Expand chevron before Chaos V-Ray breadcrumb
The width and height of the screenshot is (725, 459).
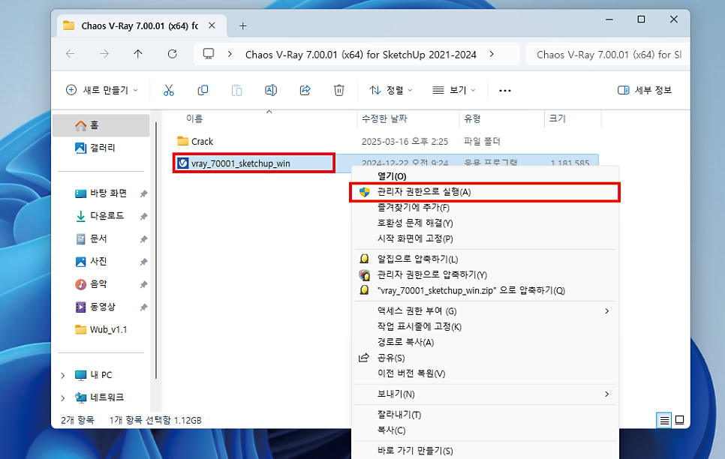point(230,55)
